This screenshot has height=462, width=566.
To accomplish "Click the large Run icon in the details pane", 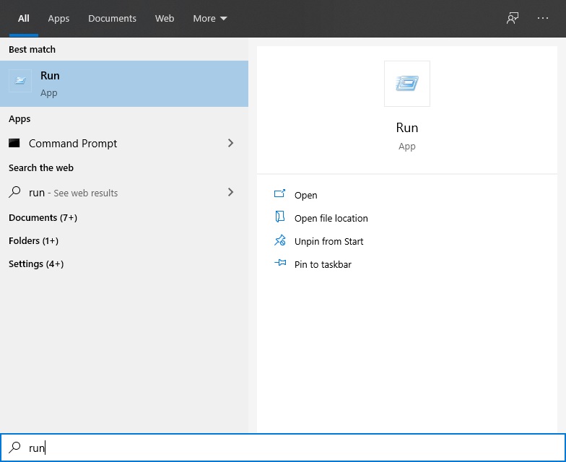I will [x=407, y=84].
